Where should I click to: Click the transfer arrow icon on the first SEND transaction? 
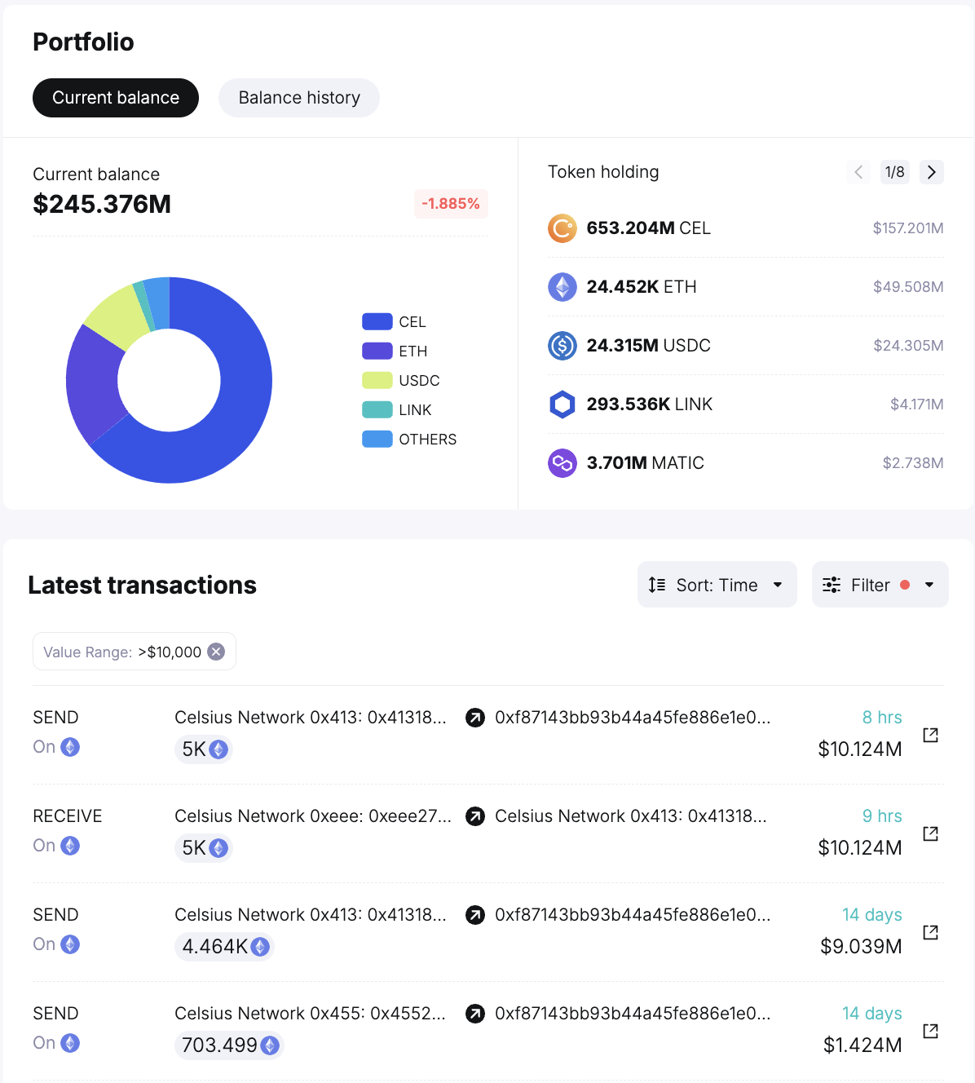pos(475,718)
